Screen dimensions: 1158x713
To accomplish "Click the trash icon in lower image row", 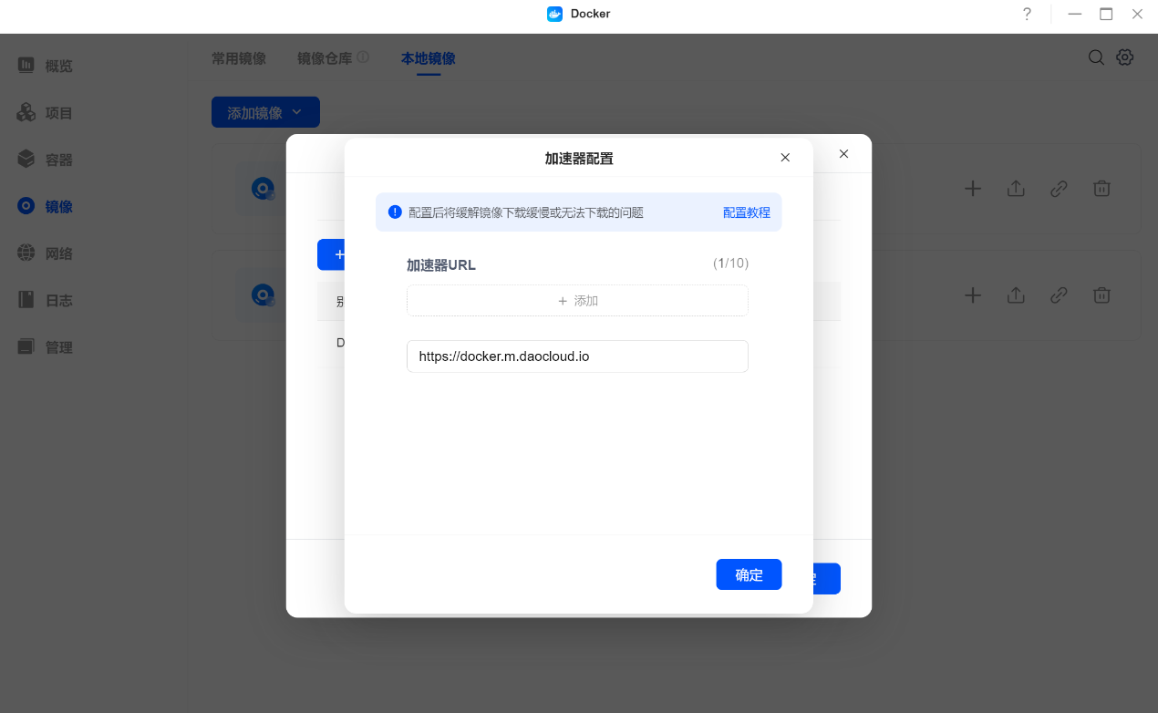I will pyautogui.click(x=1101, y=294).
